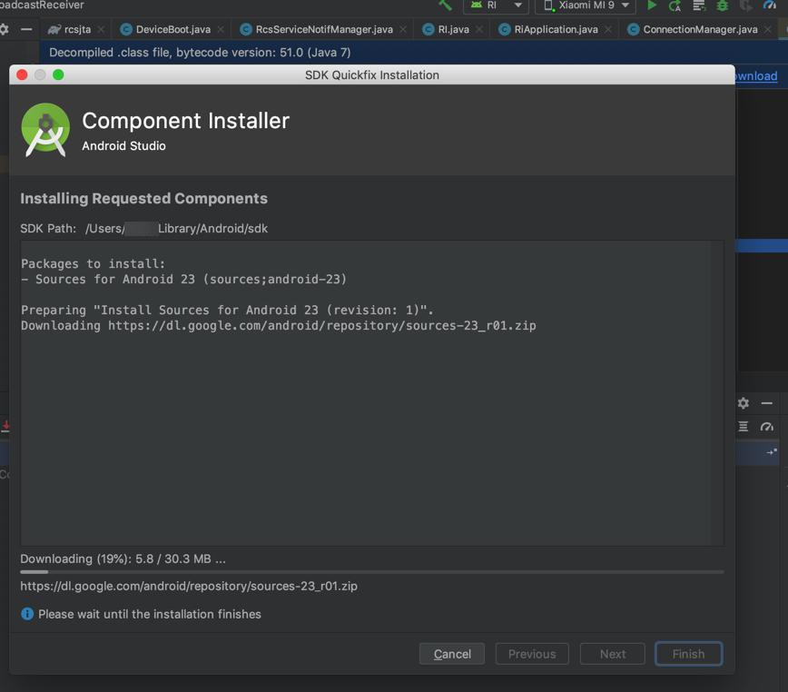
Task: Click the 'Preparing "Install Sources' log line
Action: 227,310
